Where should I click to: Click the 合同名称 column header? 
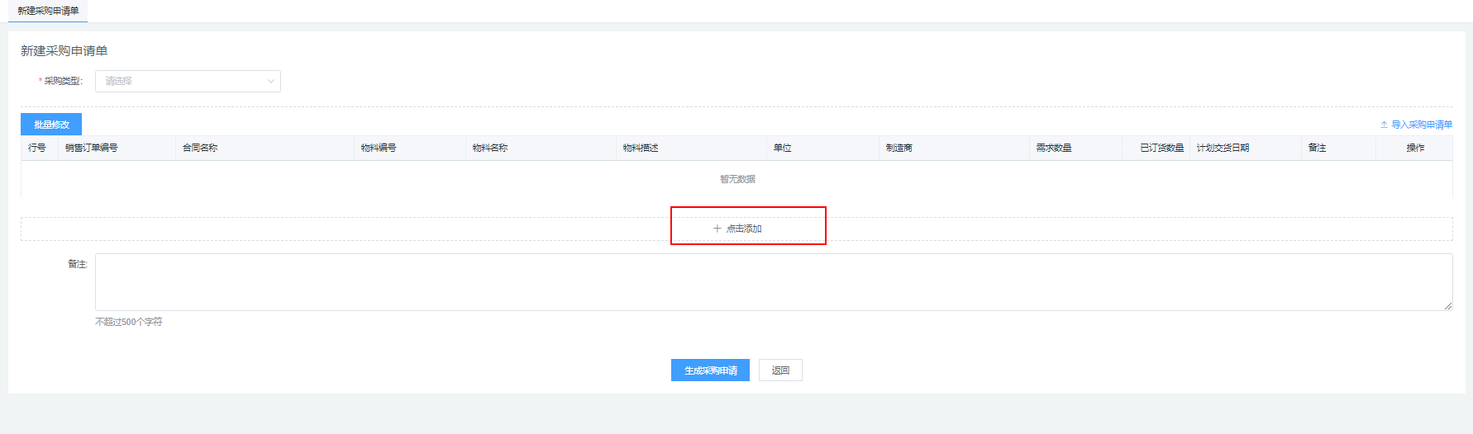200,148
